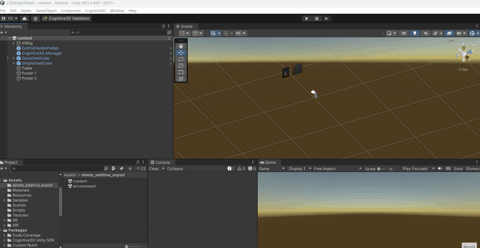
Task: Open Console panel more options menu
Action: point(253,162)
